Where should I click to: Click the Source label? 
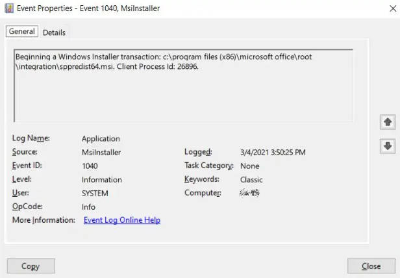pyautogui.click(x=25, y=152)
